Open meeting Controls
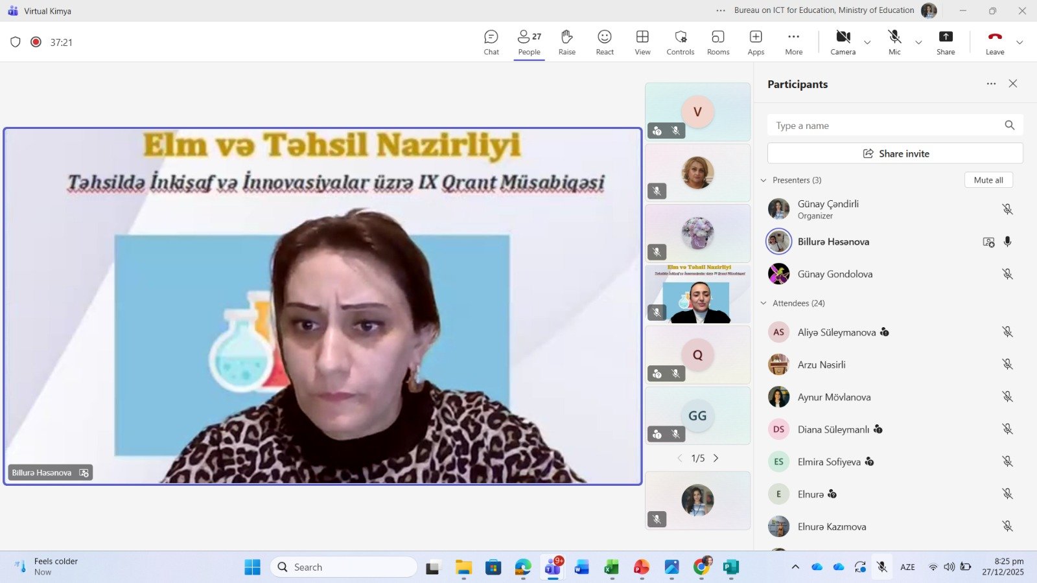The width and height of the screenshot is (1037, 583). coord(680,43)
